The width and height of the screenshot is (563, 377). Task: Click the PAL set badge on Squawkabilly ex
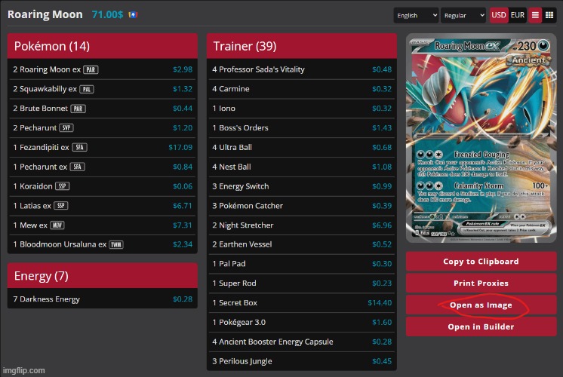(x=87, y=89)
